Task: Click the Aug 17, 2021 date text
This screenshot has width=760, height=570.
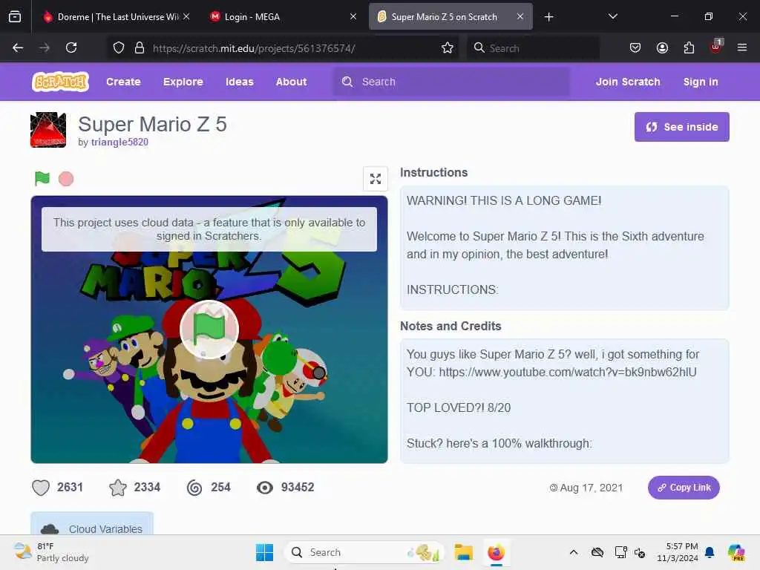Action: pos(591,488)
